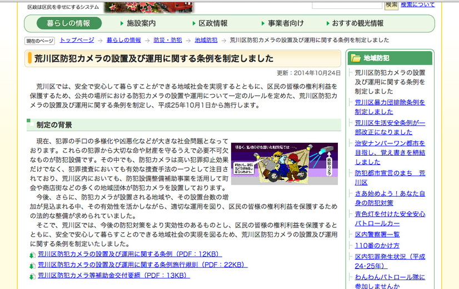
Task: Click the arrow icon beside おすすめ観光情報
Action: (327, 23)
